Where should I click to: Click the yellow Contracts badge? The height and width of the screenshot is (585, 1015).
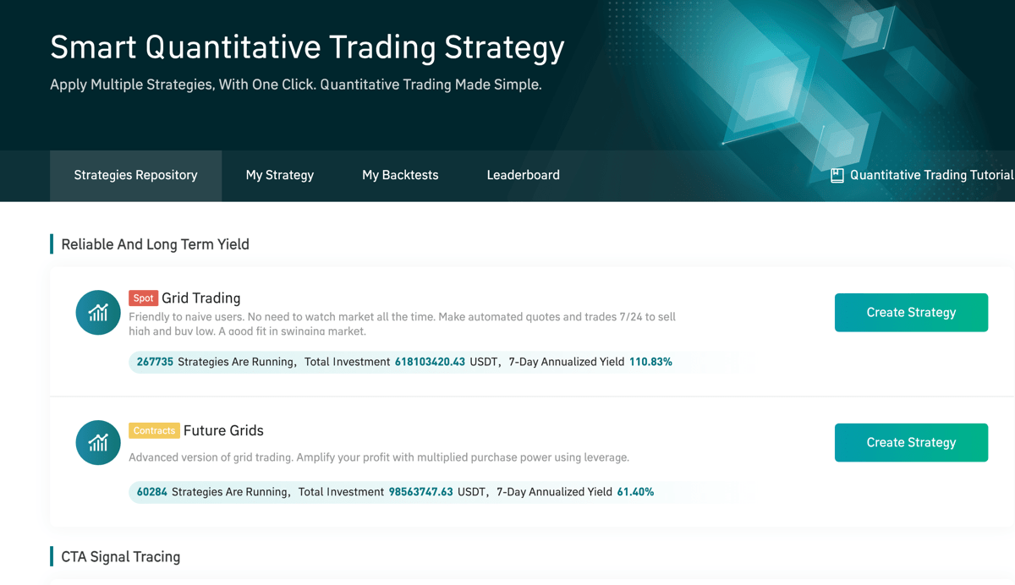154,430
